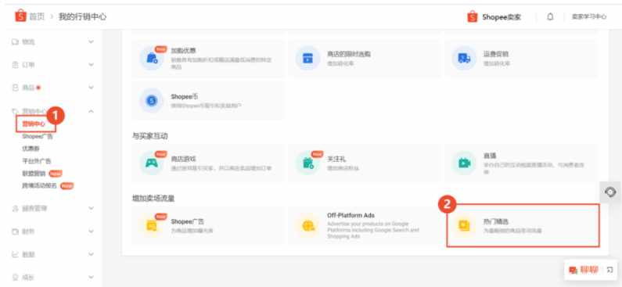Screen dimensions: 622x287
Task: Click the 直播 video camera icon
Action: tap(464, 163)
